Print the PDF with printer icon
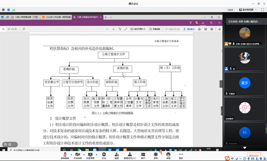 coord(199,29)
